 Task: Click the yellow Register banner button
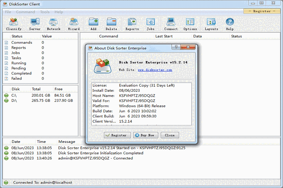click(262, 11)
